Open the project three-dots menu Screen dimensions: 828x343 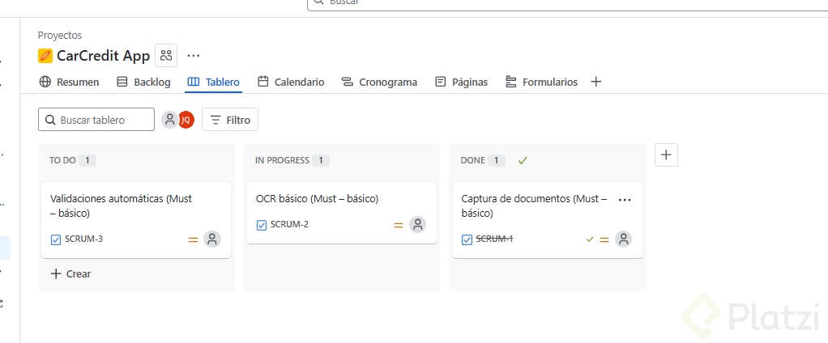[193, 55]
